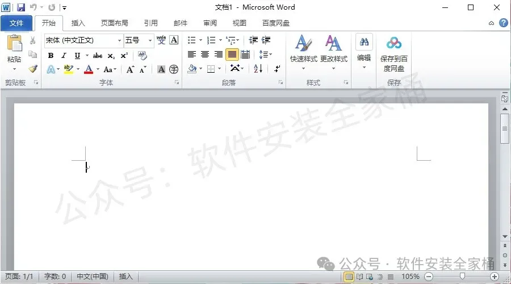Click the character border A icon

coord(174,40)
